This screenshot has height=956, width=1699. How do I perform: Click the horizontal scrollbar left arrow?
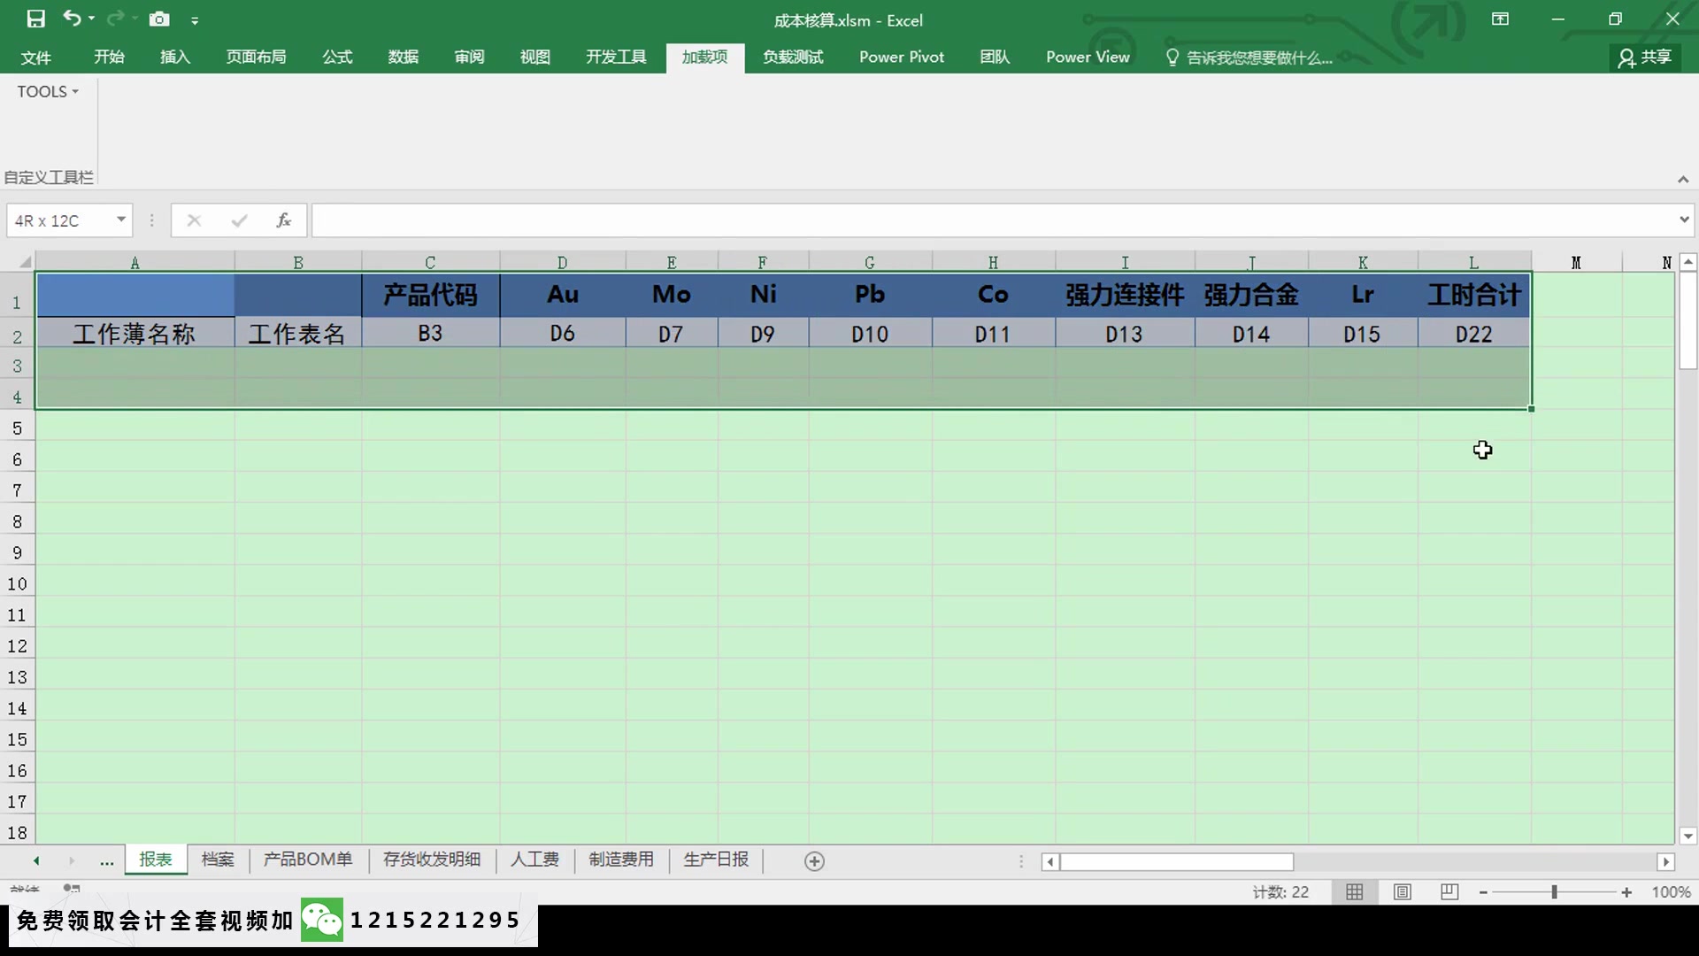tap(1050, 861)
